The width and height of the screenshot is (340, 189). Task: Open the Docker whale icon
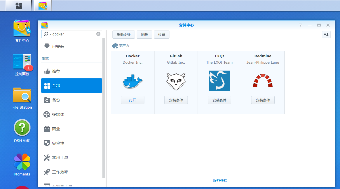pos(133,81)
